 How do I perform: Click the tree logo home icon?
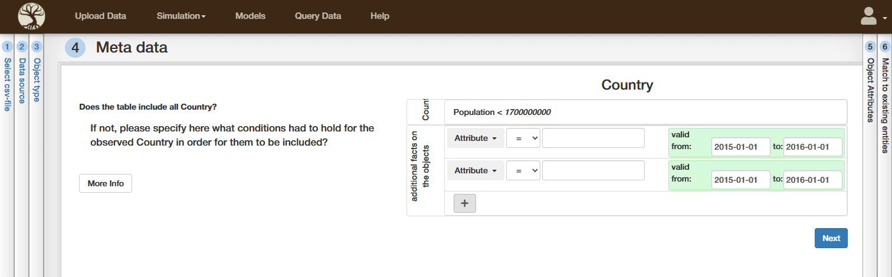click(31, 16)
